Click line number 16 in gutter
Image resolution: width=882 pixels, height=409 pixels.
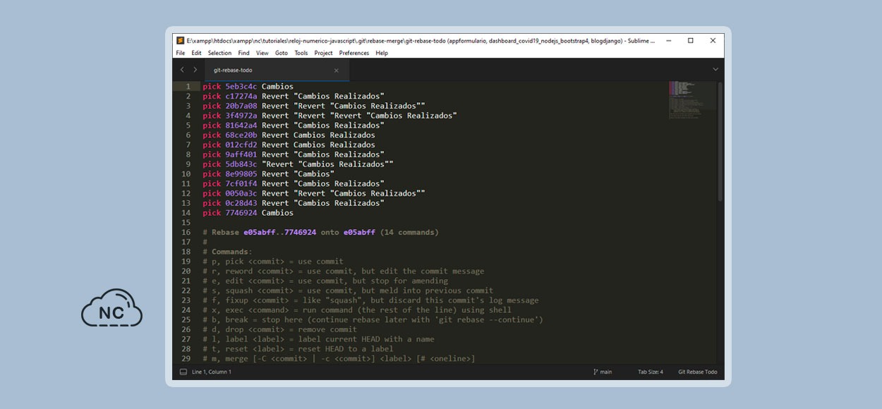point(186,232)
